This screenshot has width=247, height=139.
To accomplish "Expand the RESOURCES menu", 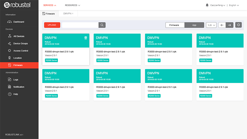I will pyautogui.click(x=72, y=5).
